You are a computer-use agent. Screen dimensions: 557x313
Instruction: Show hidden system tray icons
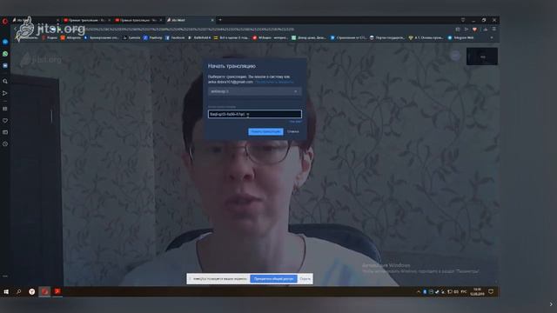coord(418,292)
